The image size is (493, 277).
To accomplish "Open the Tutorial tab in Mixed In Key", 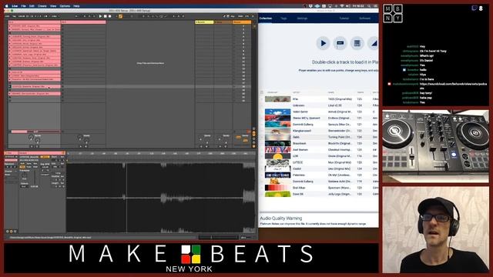I will 344,18.
